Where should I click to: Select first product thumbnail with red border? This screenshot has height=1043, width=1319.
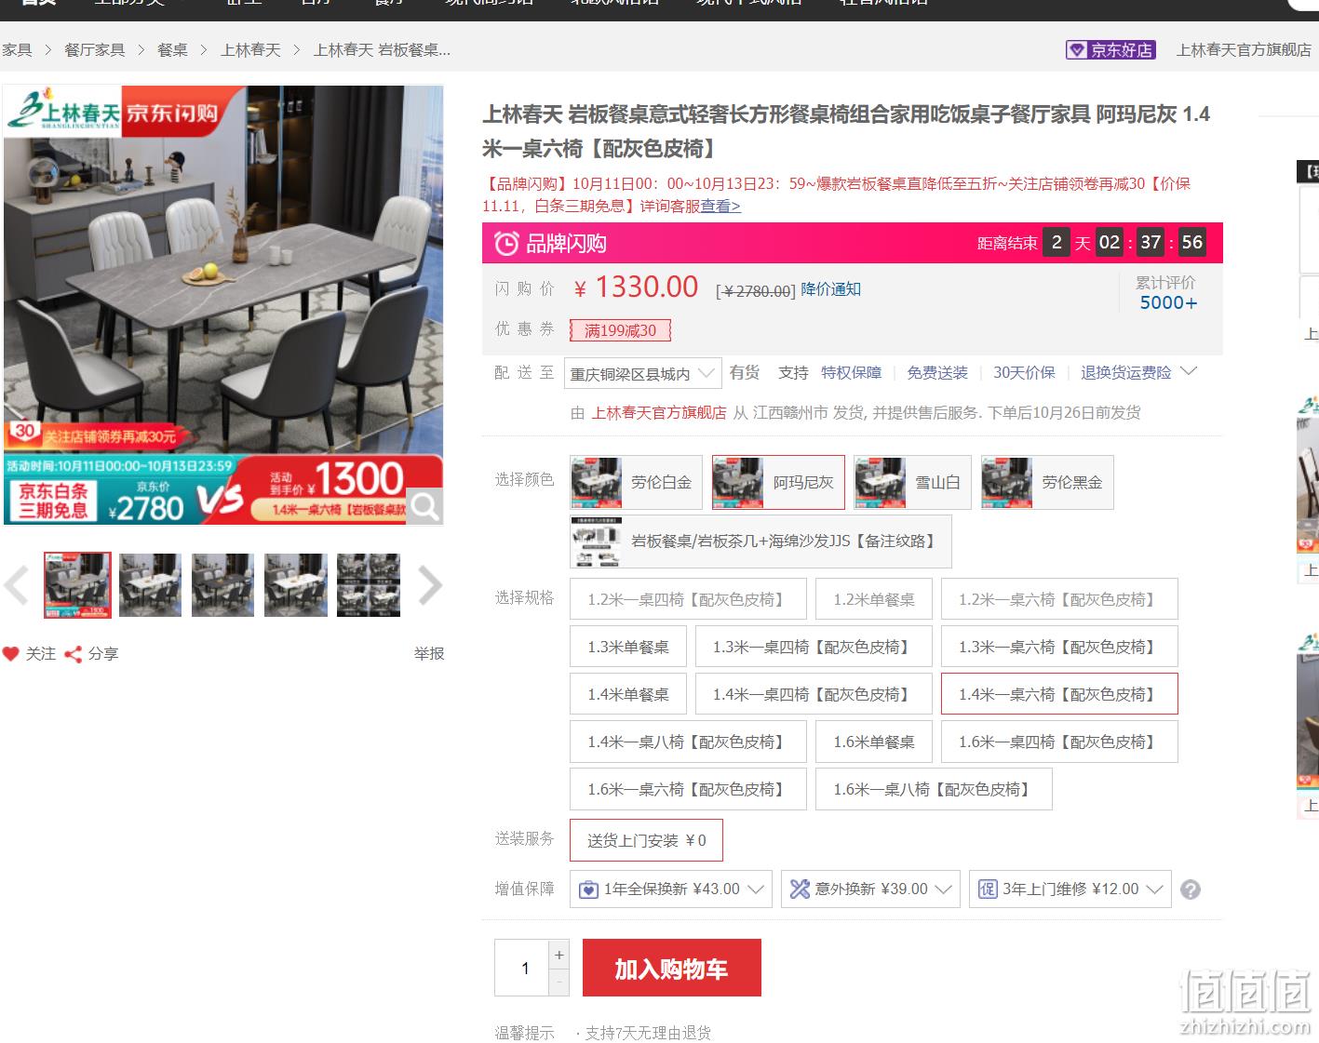coord(77,585)
